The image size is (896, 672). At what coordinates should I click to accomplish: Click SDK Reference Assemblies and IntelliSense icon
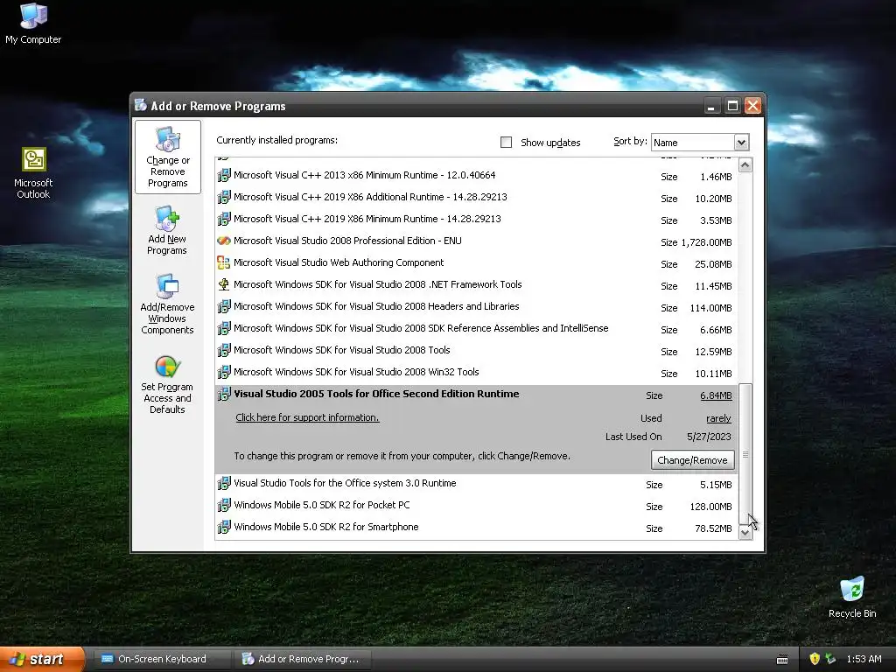[x=224, y=329]
